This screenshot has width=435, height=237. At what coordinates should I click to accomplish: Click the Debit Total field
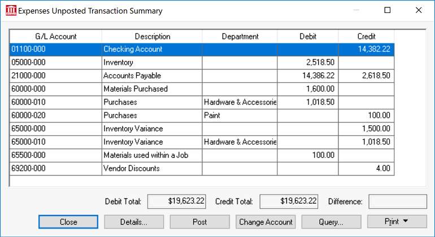click(x=177, y=201)
